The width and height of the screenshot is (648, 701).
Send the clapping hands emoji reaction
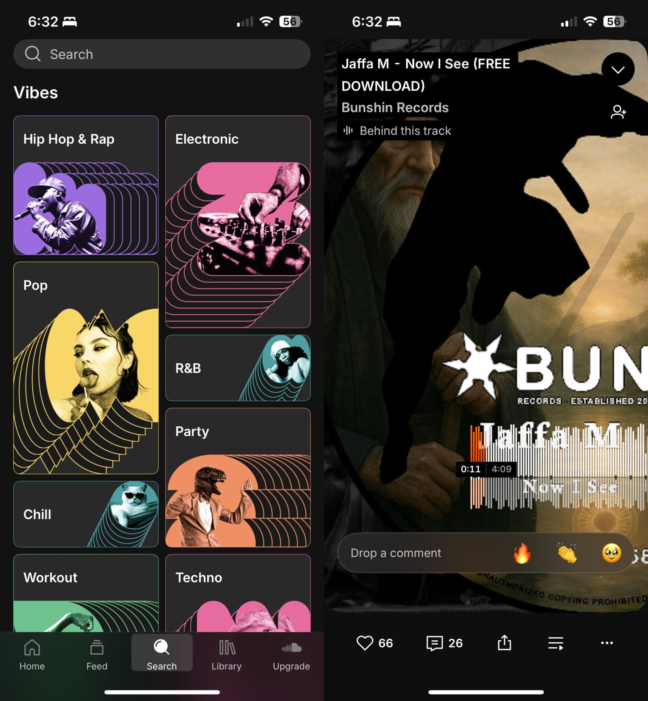click(567, 553)
